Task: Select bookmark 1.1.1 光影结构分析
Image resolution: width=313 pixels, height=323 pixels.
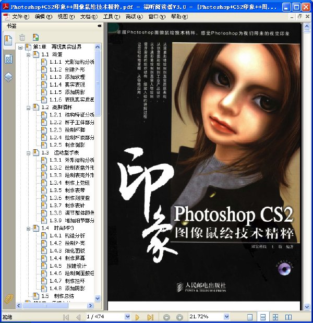Action: pos(72,62)
